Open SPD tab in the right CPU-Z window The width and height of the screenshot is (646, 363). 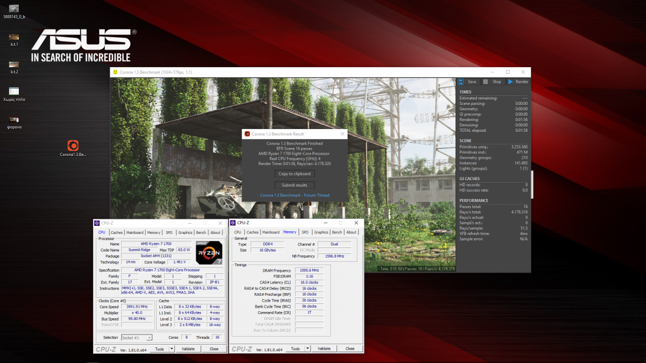[305, 232]
